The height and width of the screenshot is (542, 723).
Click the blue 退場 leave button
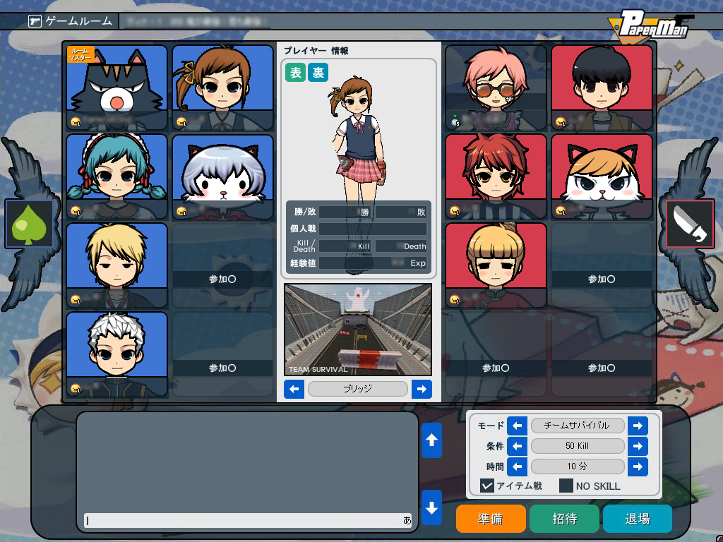[638, 519]
